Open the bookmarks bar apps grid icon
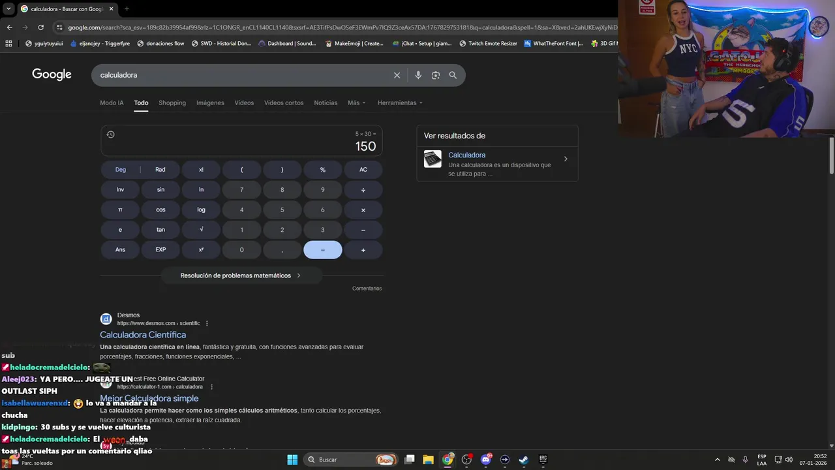 coord(8,44)
